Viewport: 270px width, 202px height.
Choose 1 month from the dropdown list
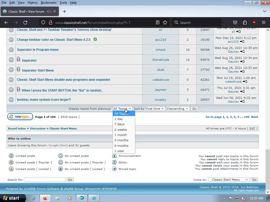[x=124, y=135]
